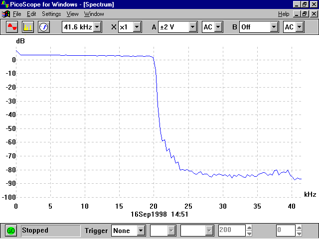319x239 pixels.
Task: Decrease the trigger delay 0 spinner
Action: tap(299, 234)
